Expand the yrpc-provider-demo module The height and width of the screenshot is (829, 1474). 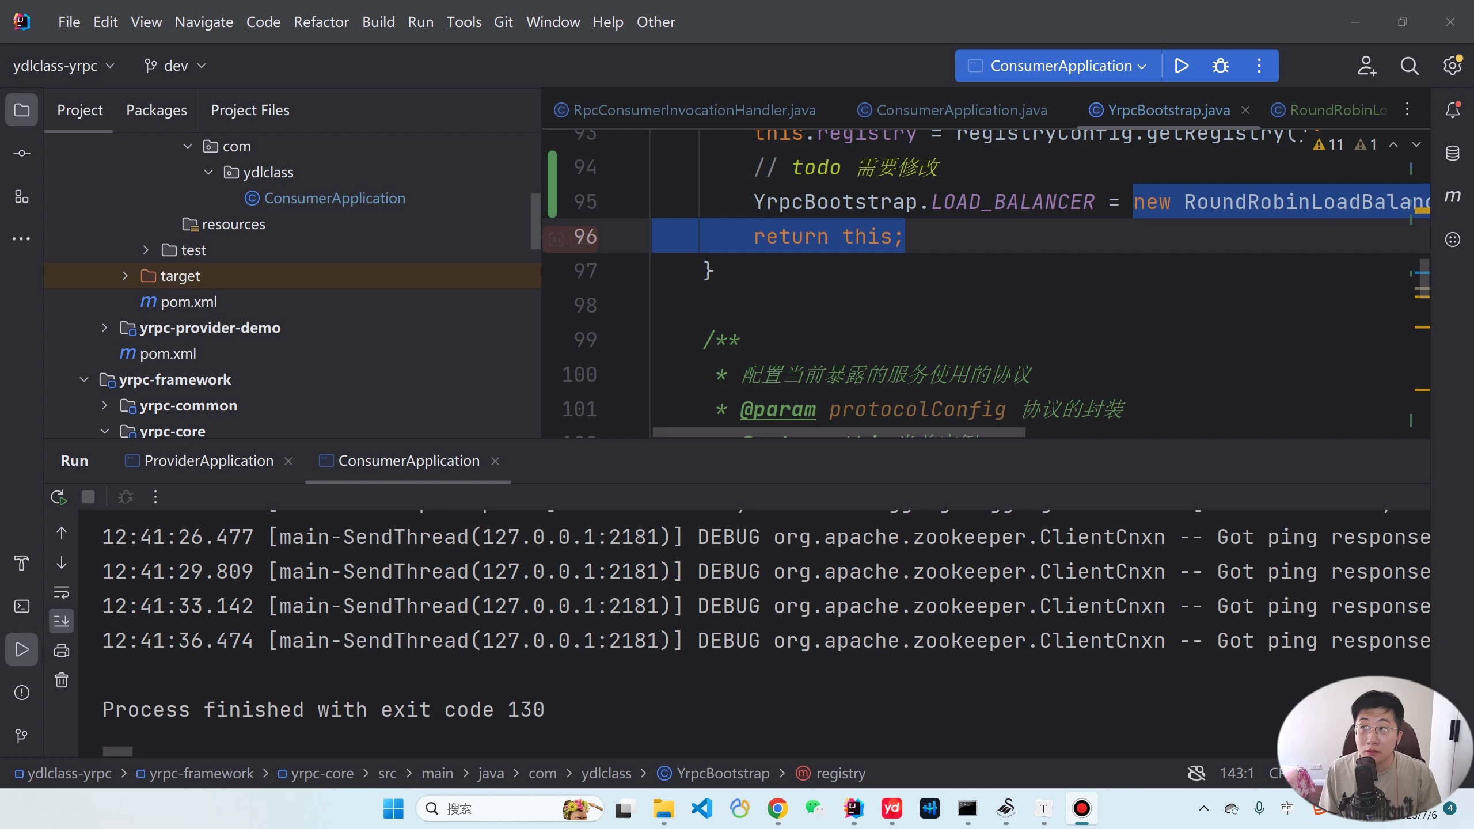tap(104, 328)
